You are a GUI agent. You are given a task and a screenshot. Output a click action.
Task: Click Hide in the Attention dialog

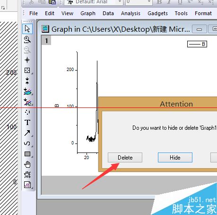click(175, 157)
